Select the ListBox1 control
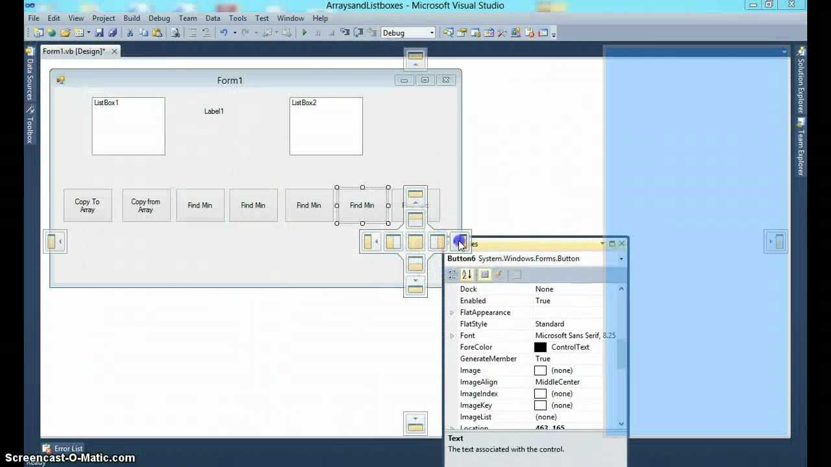831x467 pixels. (129, 126)
